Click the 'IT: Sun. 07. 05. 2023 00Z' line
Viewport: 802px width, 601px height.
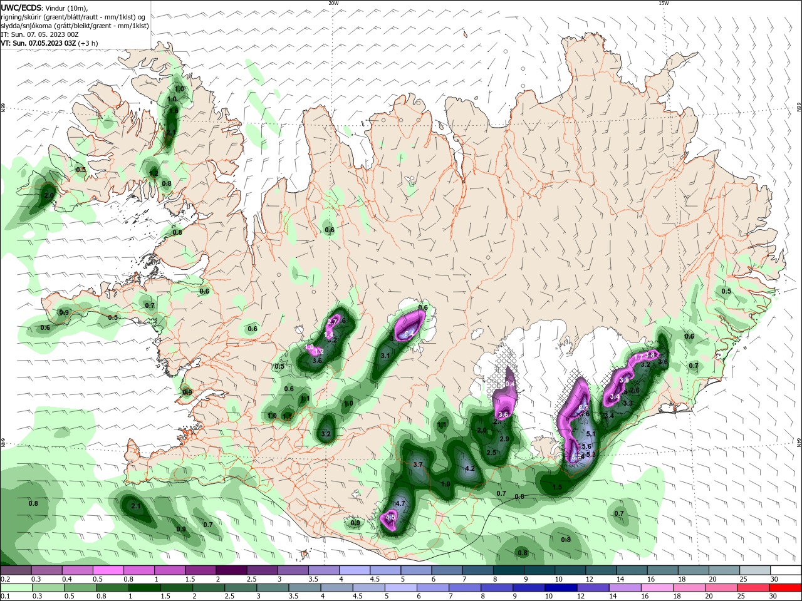[x=39, y=34]
